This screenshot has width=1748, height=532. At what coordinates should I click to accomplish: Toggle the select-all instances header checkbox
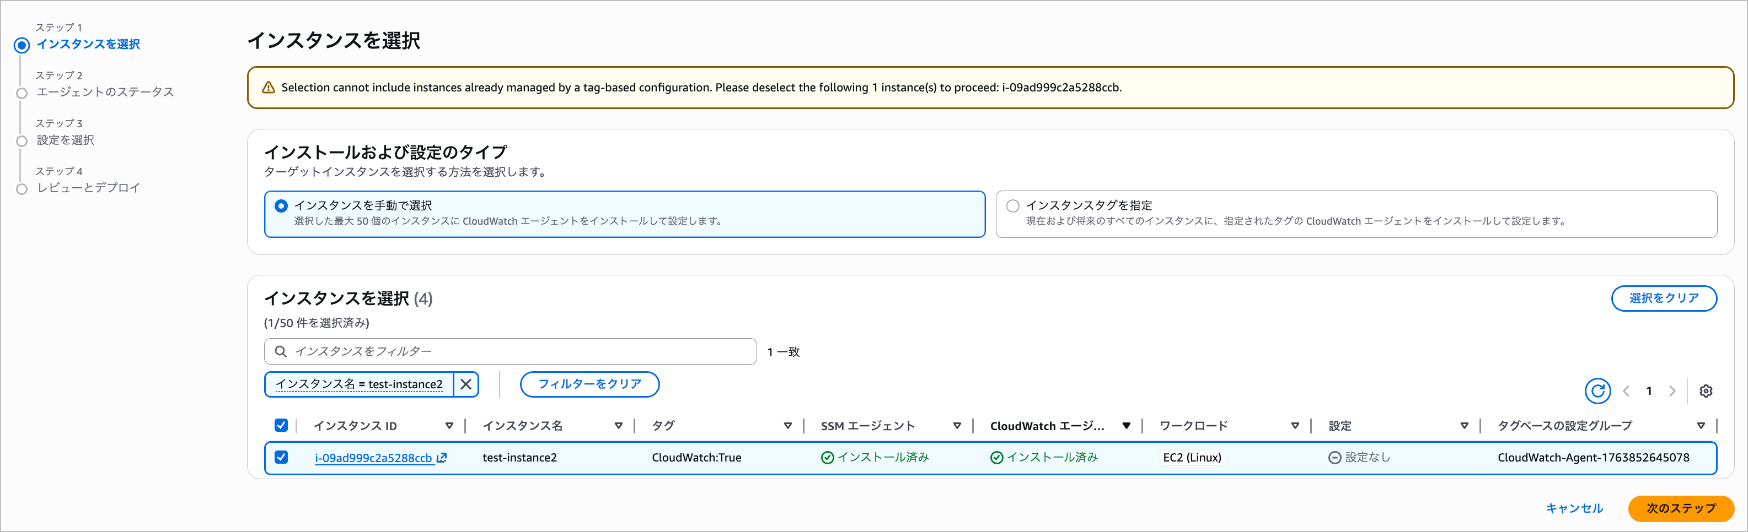pos(281,425)
